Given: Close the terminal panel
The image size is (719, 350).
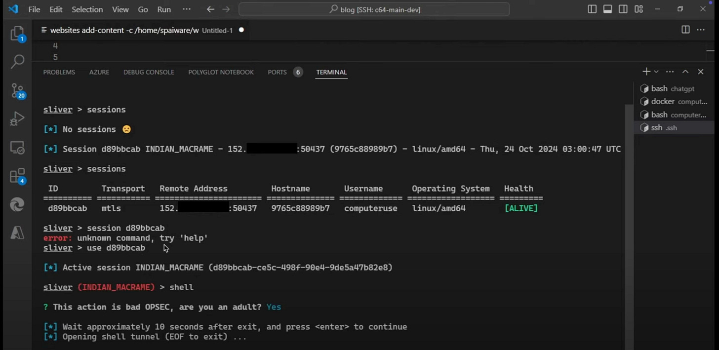Looking at the screenshot, I should (701, 72).
